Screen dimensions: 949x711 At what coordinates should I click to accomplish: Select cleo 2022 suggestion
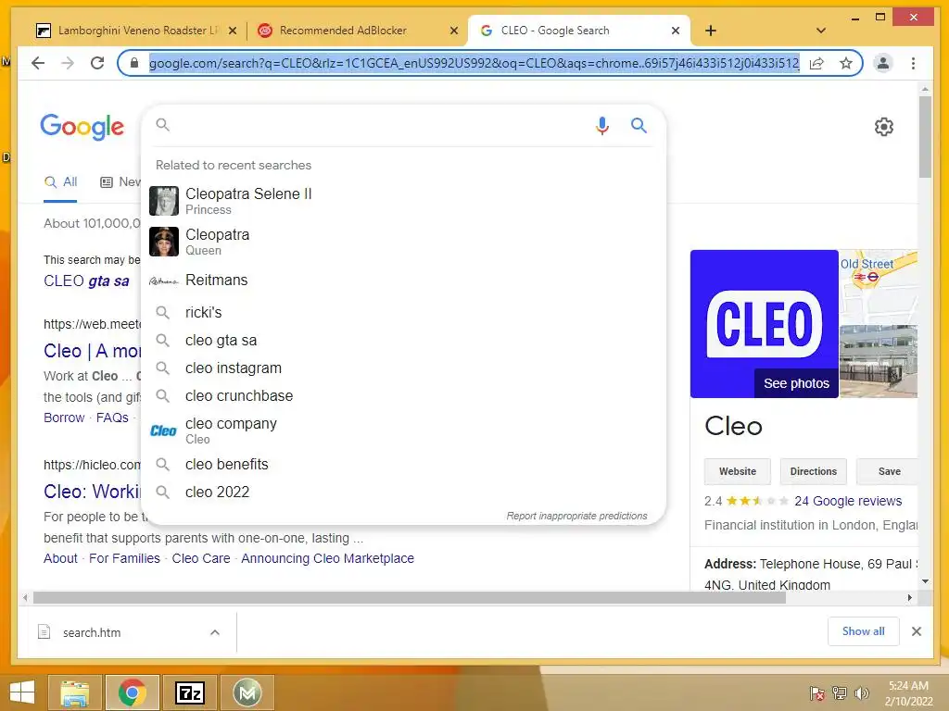pyautogui.click(x=404, y=493)
